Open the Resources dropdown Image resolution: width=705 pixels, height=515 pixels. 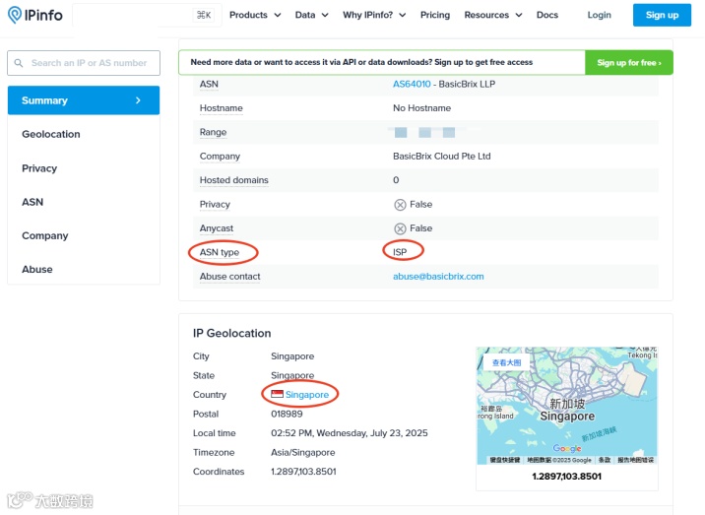[493, 15]
